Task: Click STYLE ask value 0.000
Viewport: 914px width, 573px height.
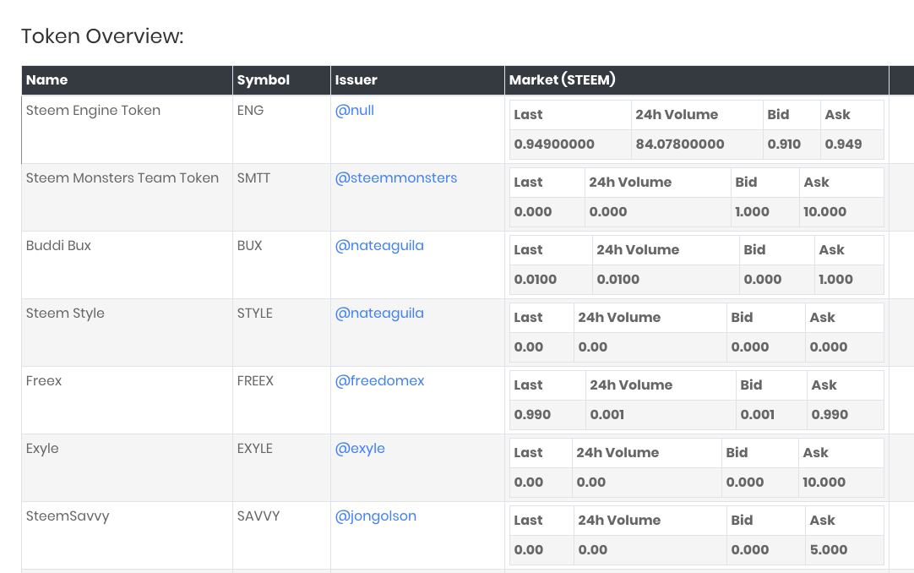Action: [829, 347]
